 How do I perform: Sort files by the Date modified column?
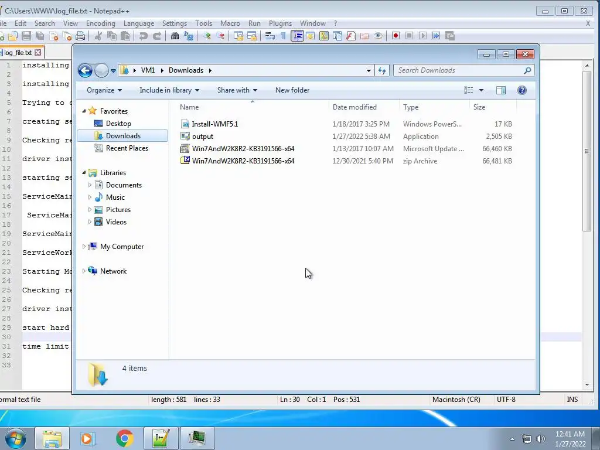(354, 107)
